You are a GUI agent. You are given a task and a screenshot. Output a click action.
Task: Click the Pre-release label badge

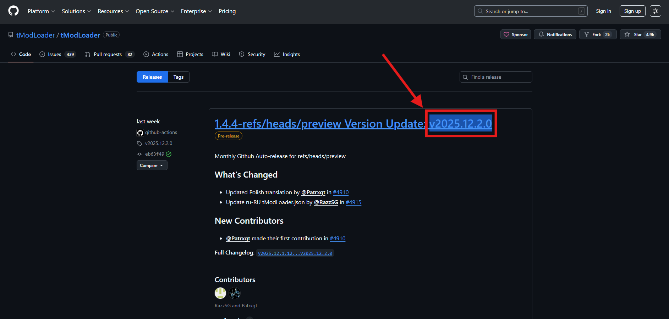pyautogui.click(x=229, y=136)
